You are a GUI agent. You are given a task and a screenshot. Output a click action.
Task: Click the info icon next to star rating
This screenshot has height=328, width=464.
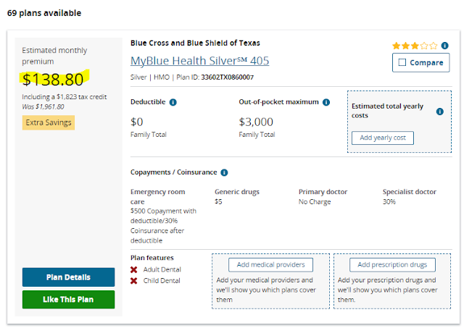[444, 45]
